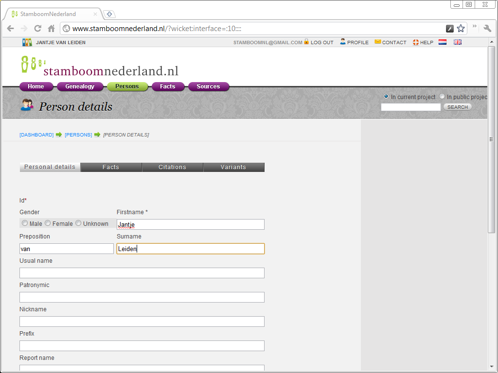Open new tab with plus button
Screen dimensions: 498x373
click(x=109, y=14)
